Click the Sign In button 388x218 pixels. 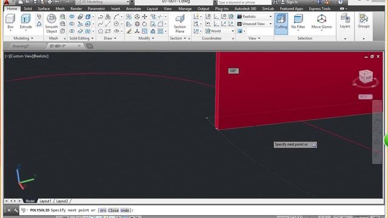click(x=290, y=2)
